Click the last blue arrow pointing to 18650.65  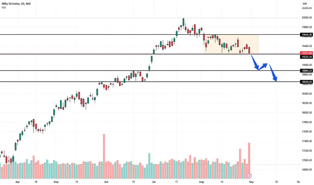click(273, 73)
